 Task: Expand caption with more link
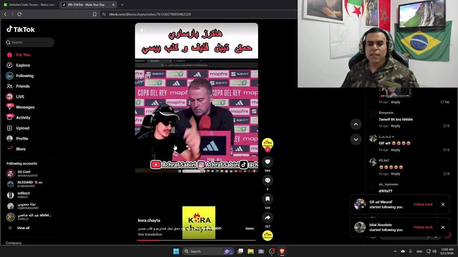coord(250,228)
